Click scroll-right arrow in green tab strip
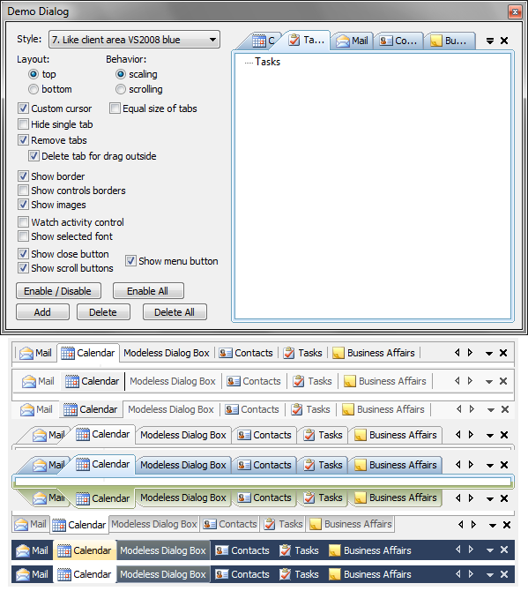Screen dimensions: 528x591 (x=471, y=498)
